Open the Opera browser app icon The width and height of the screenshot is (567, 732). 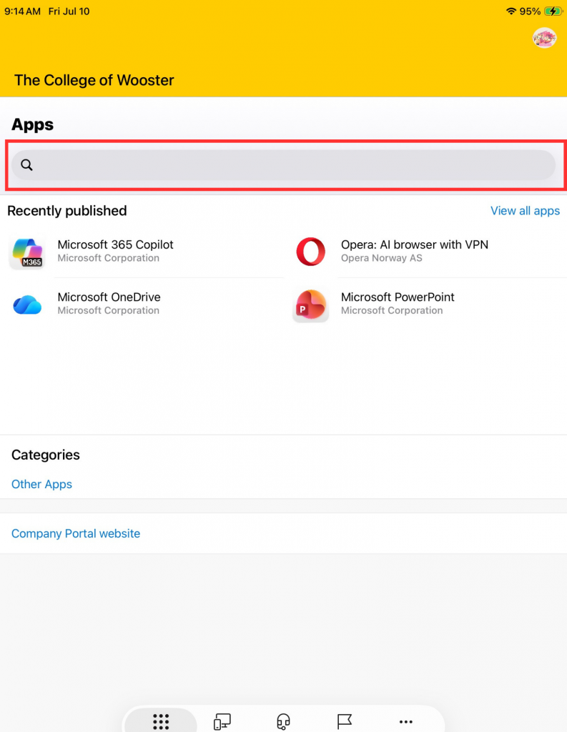click(x=310, y=252)
